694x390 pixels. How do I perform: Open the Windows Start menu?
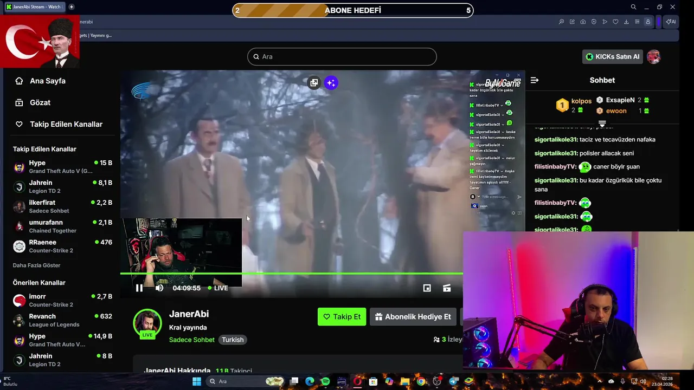tap(197, 381)
